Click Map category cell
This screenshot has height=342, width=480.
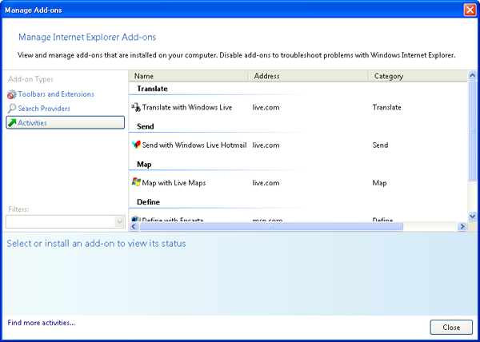click(379, 183)
